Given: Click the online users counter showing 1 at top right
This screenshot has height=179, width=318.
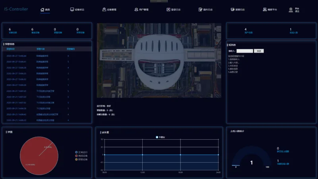Looking at the screenshot, I should tap(293, 31).
